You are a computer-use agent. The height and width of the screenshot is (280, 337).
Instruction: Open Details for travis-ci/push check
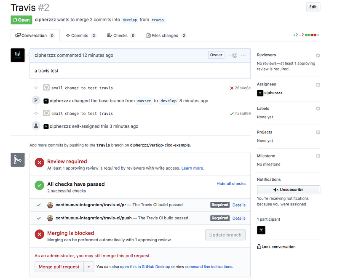tap(239, 219)
